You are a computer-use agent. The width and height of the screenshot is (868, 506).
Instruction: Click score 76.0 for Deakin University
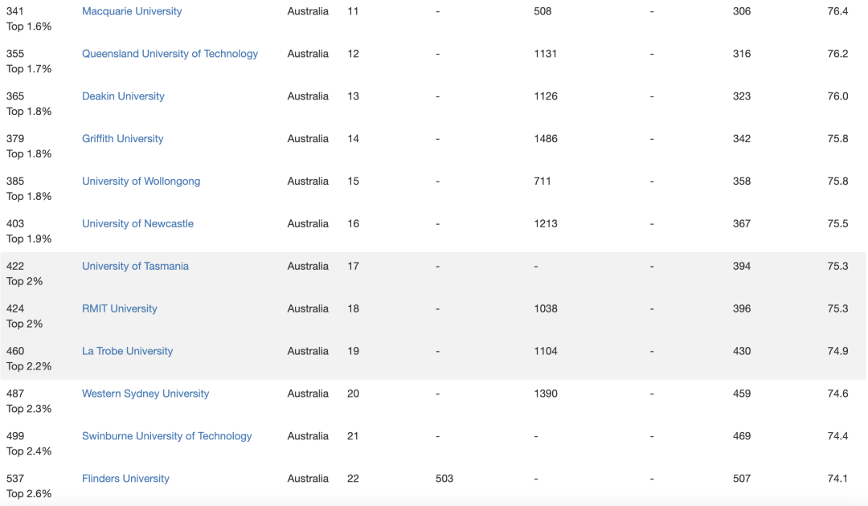[837, 96]
